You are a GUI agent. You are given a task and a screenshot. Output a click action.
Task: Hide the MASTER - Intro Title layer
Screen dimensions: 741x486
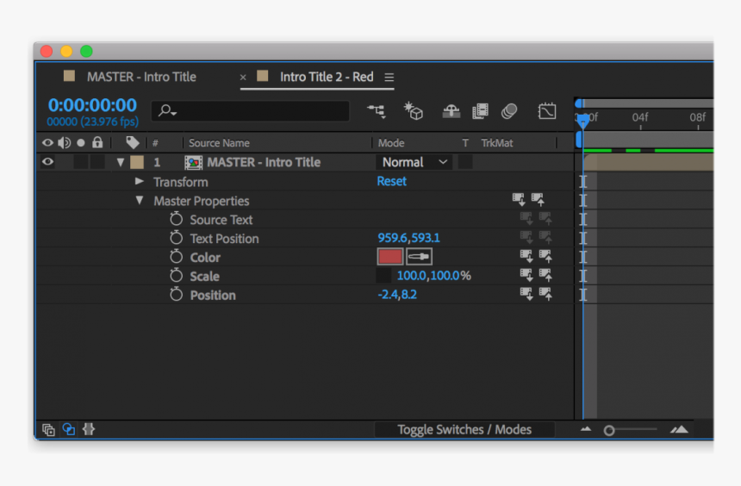(x=47, y=162)
